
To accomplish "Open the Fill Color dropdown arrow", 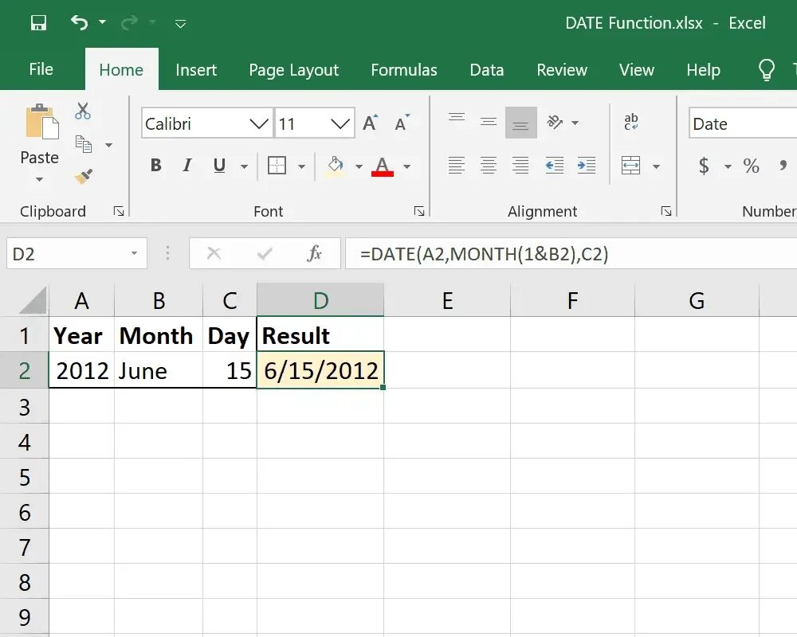I will coord(359,166).
